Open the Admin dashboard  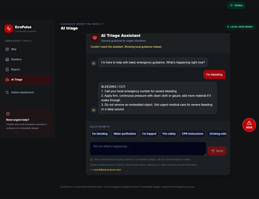coord(27,92)
